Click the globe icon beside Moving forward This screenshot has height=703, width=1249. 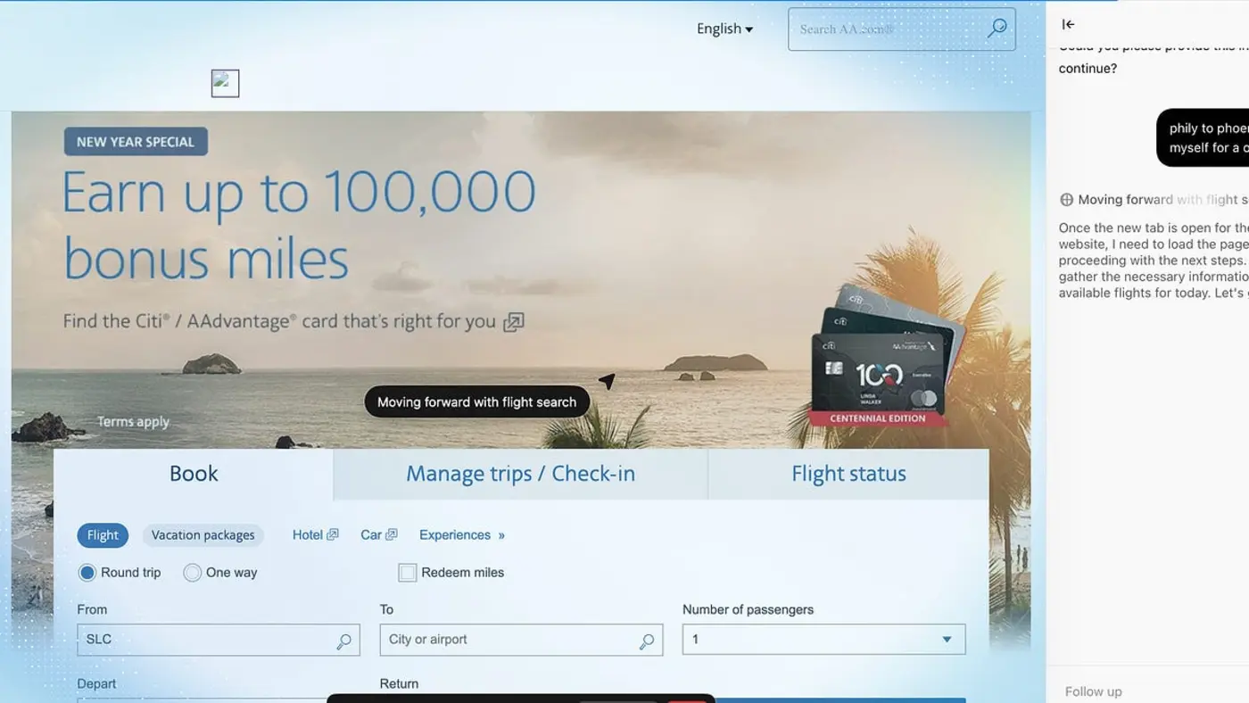(1067, 200)
